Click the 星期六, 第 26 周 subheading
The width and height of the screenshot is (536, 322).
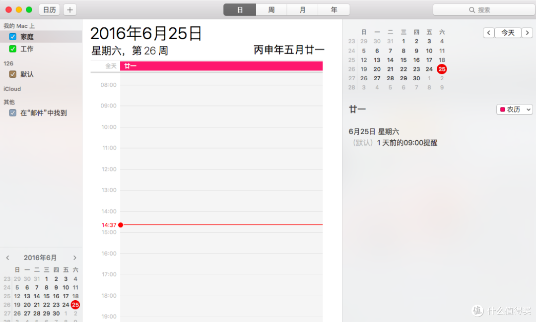130,51
